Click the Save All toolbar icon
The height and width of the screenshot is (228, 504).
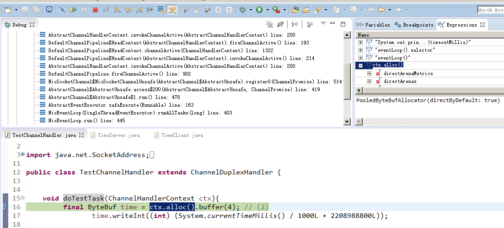[x=36, y=10]
